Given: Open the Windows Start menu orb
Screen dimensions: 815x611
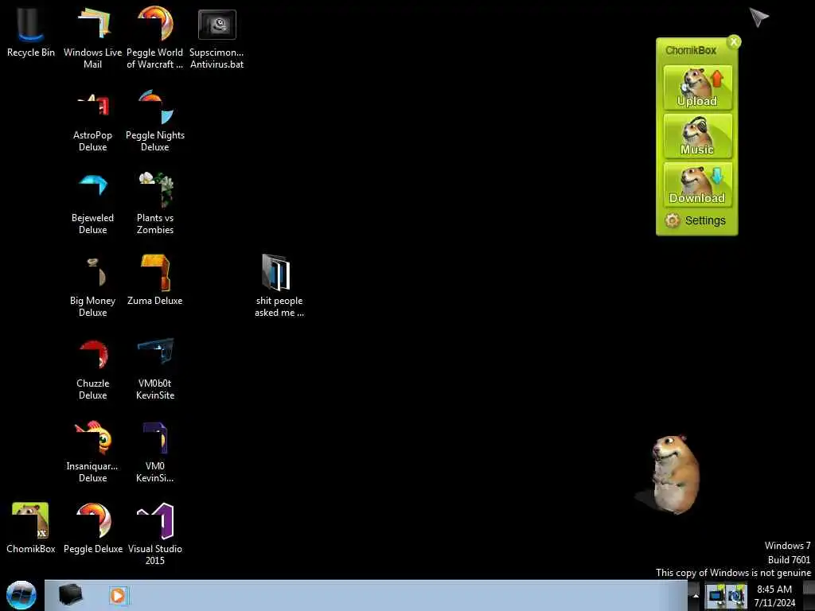Looking at the screenshot, I should (x=21, y=595).
